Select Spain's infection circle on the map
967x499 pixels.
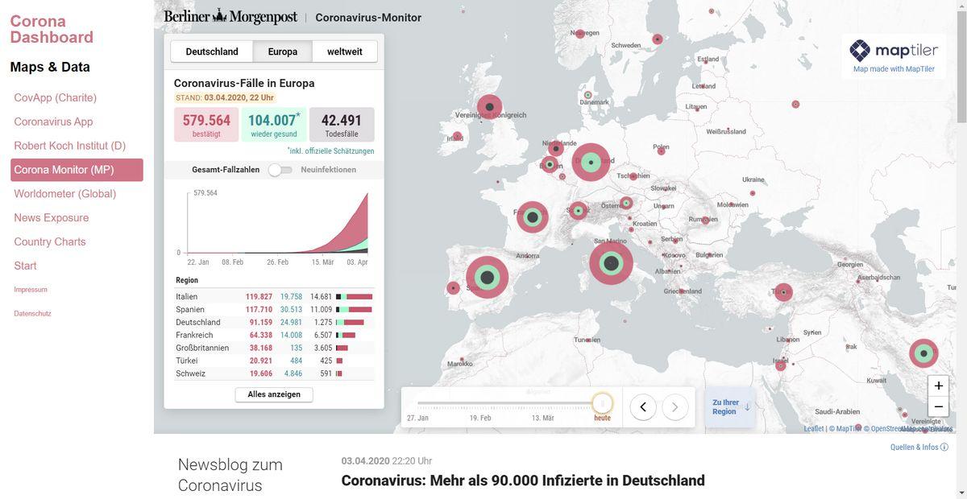click(x=487, y=278)
